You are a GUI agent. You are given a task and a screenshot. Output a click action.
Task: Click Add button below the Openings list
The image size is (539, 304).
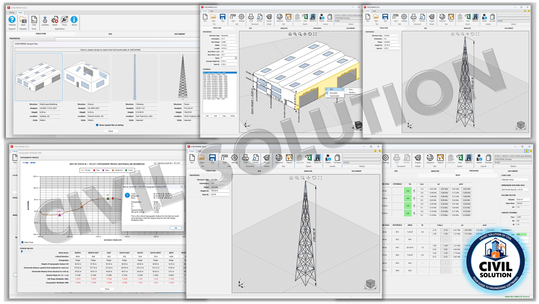point(207,116)
